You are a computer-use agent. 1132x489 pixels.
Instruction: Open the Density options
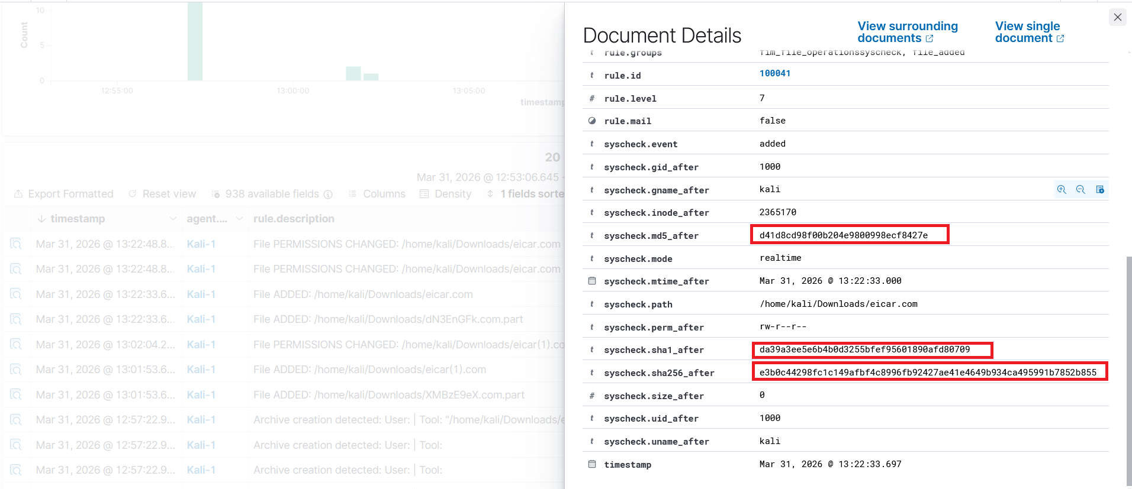pyautogui.click(x=445, y=194)
